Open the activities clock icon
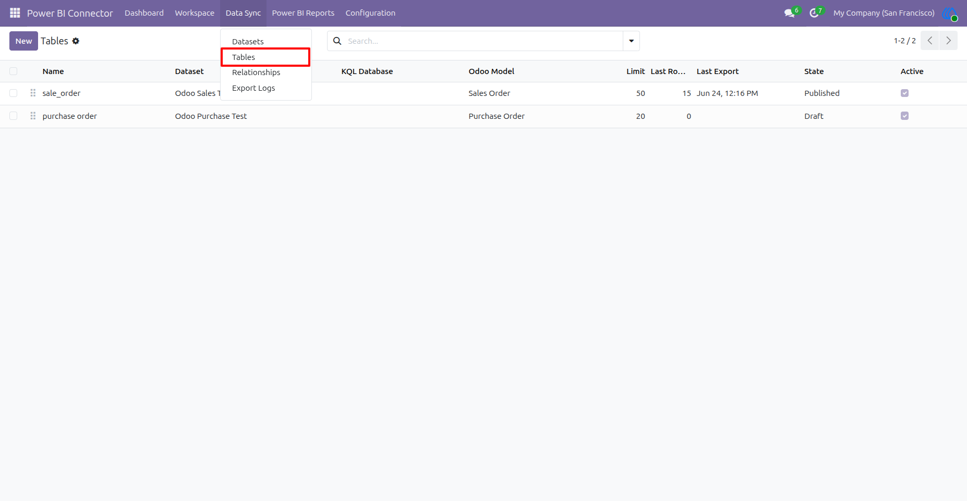Screen dimensions: 967x501 (x=814, y=13)
